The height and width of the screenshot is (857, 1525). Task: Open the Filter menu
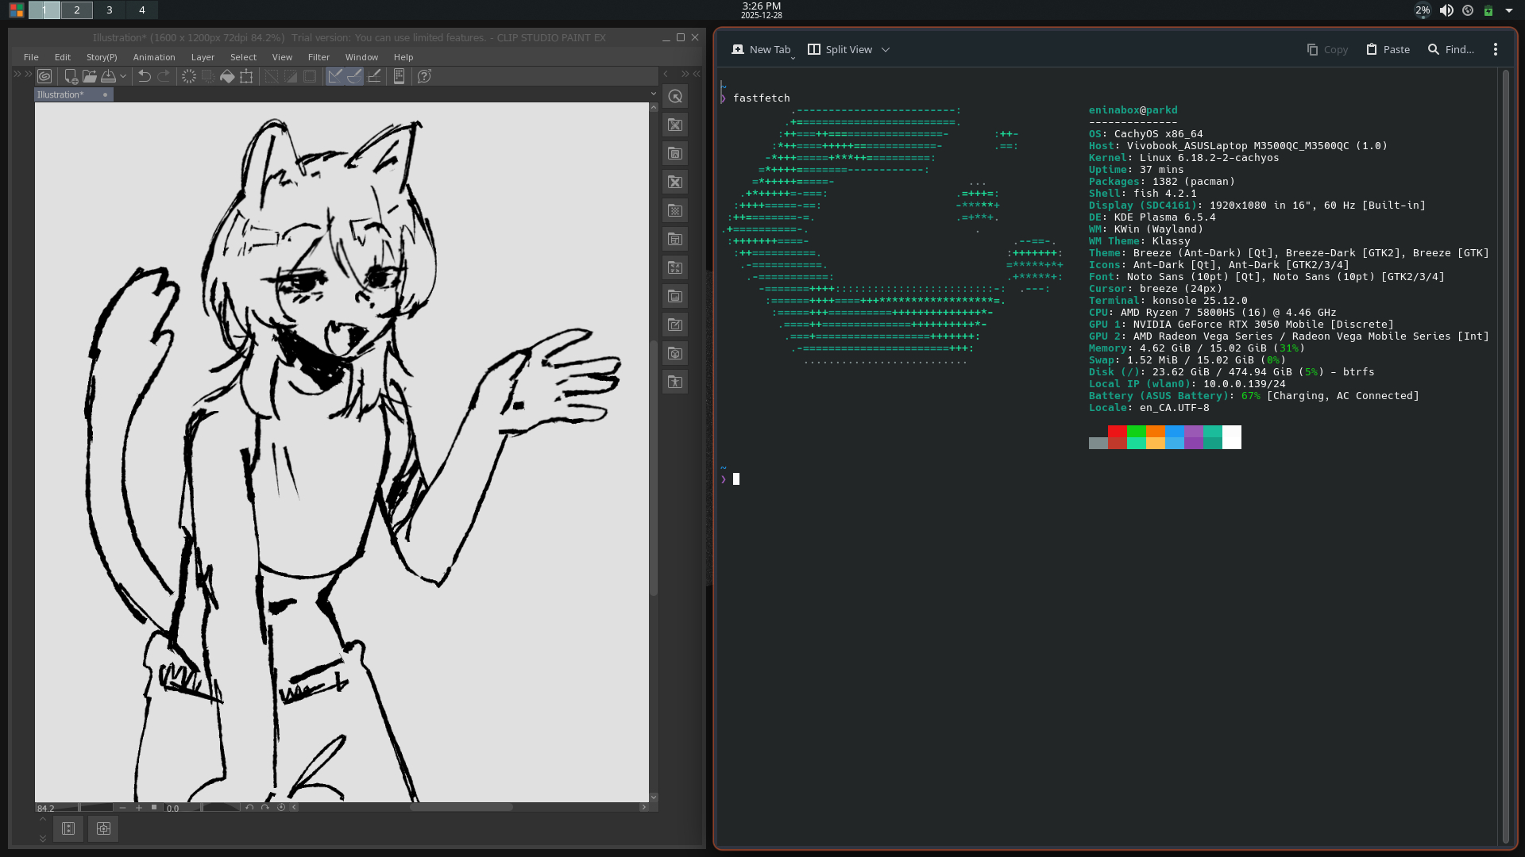point(319,57)
